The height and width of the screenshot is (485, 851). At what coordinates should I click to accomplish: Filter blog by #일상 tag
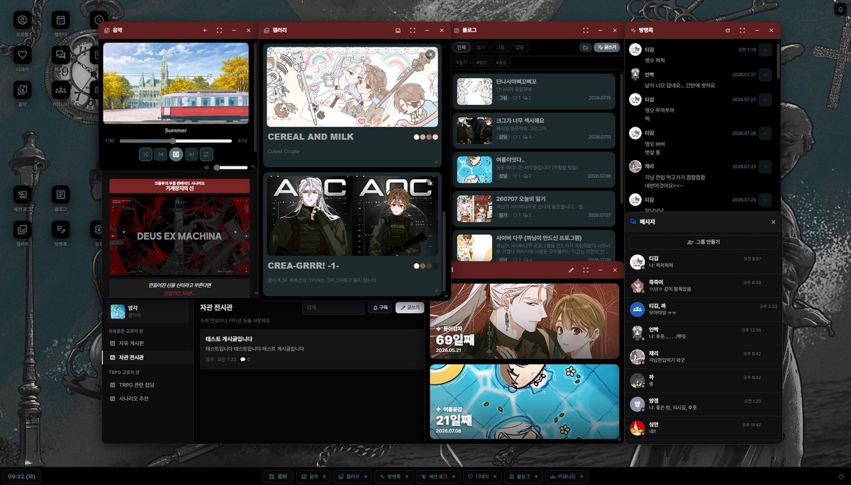[482, 62]
